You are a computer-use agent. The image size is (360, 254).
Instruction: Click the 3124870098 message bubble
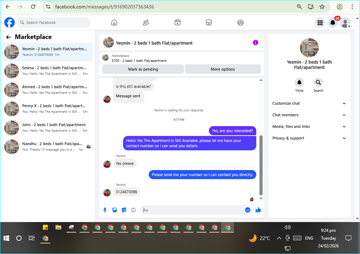126,192
